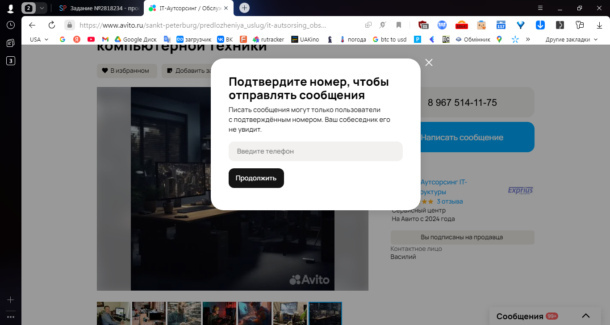
Task: Open the Yandex bookmark icon
Action: pos(77,39)
